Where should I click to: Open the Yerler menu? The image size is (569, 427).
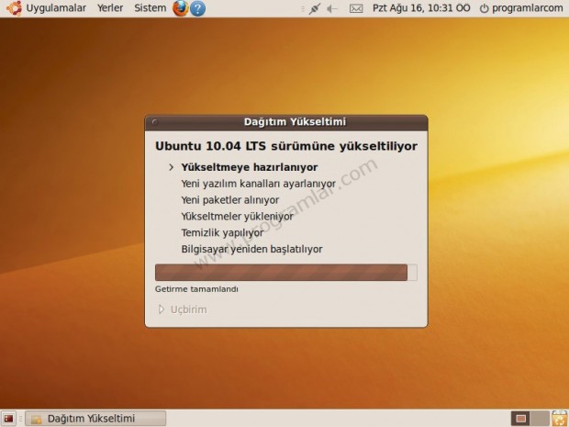pos(110,8)
